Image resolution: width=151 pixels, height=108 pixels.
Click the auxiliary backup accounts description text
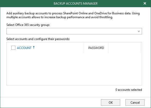[73, 15]
